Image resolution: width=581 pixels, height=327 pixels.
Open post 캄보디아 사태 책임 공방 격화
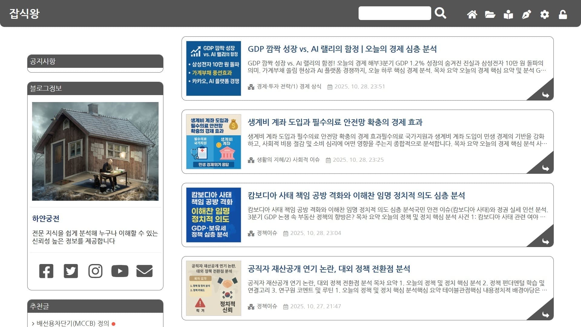click(x=356, y=196)
